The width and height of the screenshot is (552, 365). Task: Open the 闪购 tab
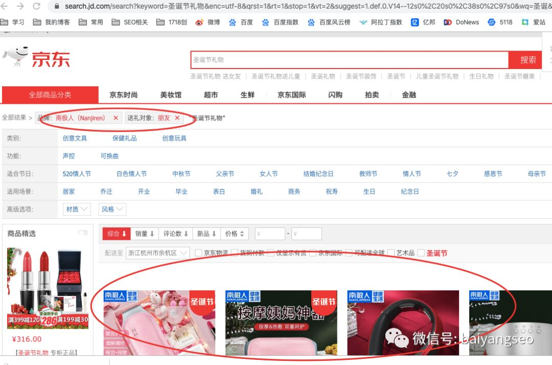(x=335, y=95)
